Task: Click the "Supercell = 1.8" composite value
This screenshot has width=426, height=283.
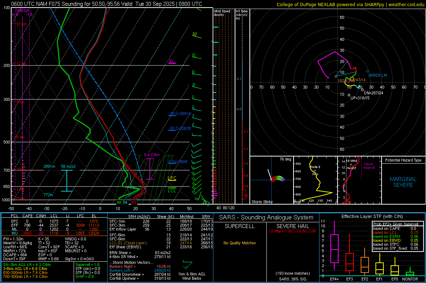Action: [x=87, y=265]
